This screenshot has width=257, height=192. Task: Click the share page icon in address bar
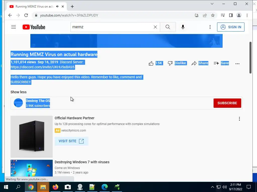205,15
